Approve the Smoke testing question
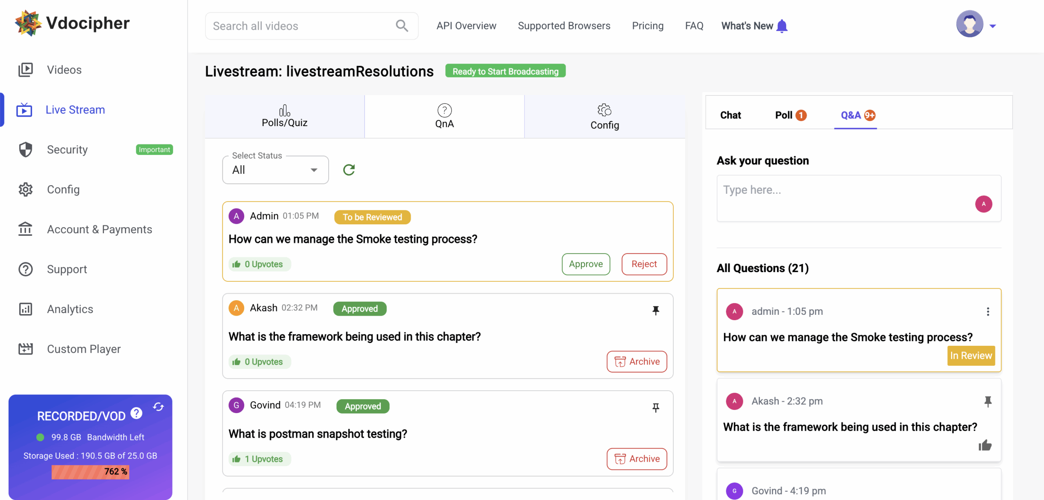Image resolution: width=1044 pixels, height=500 pixels. [586, 264]
